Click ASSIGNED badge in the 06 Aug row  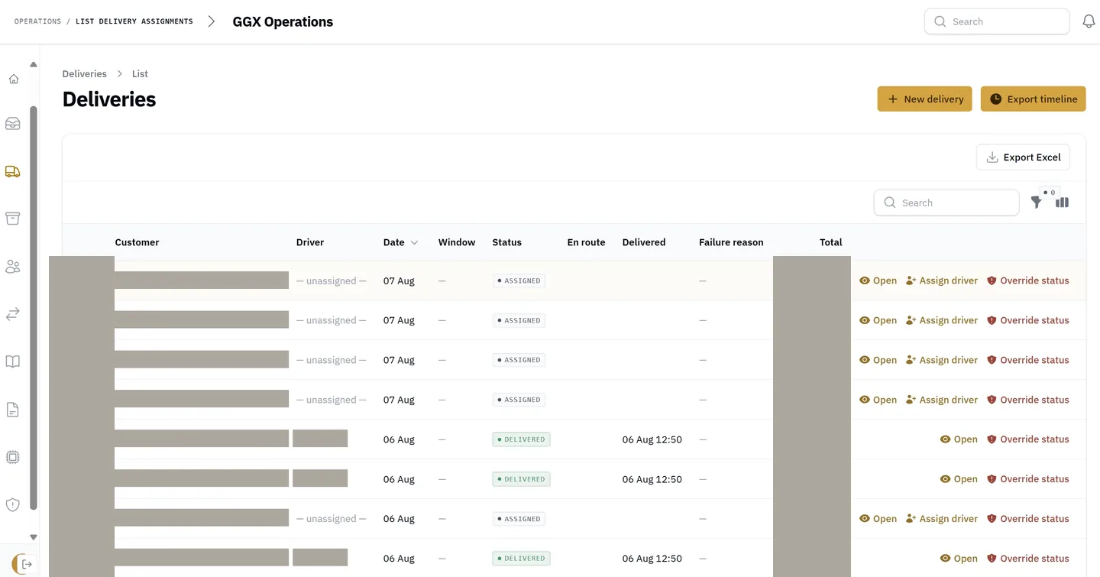[x=519, y=519]
